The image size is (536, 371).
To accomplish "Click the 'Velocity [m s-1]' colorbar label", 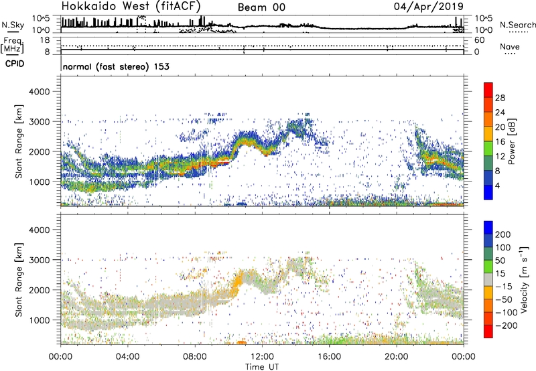I will [524, 279].
